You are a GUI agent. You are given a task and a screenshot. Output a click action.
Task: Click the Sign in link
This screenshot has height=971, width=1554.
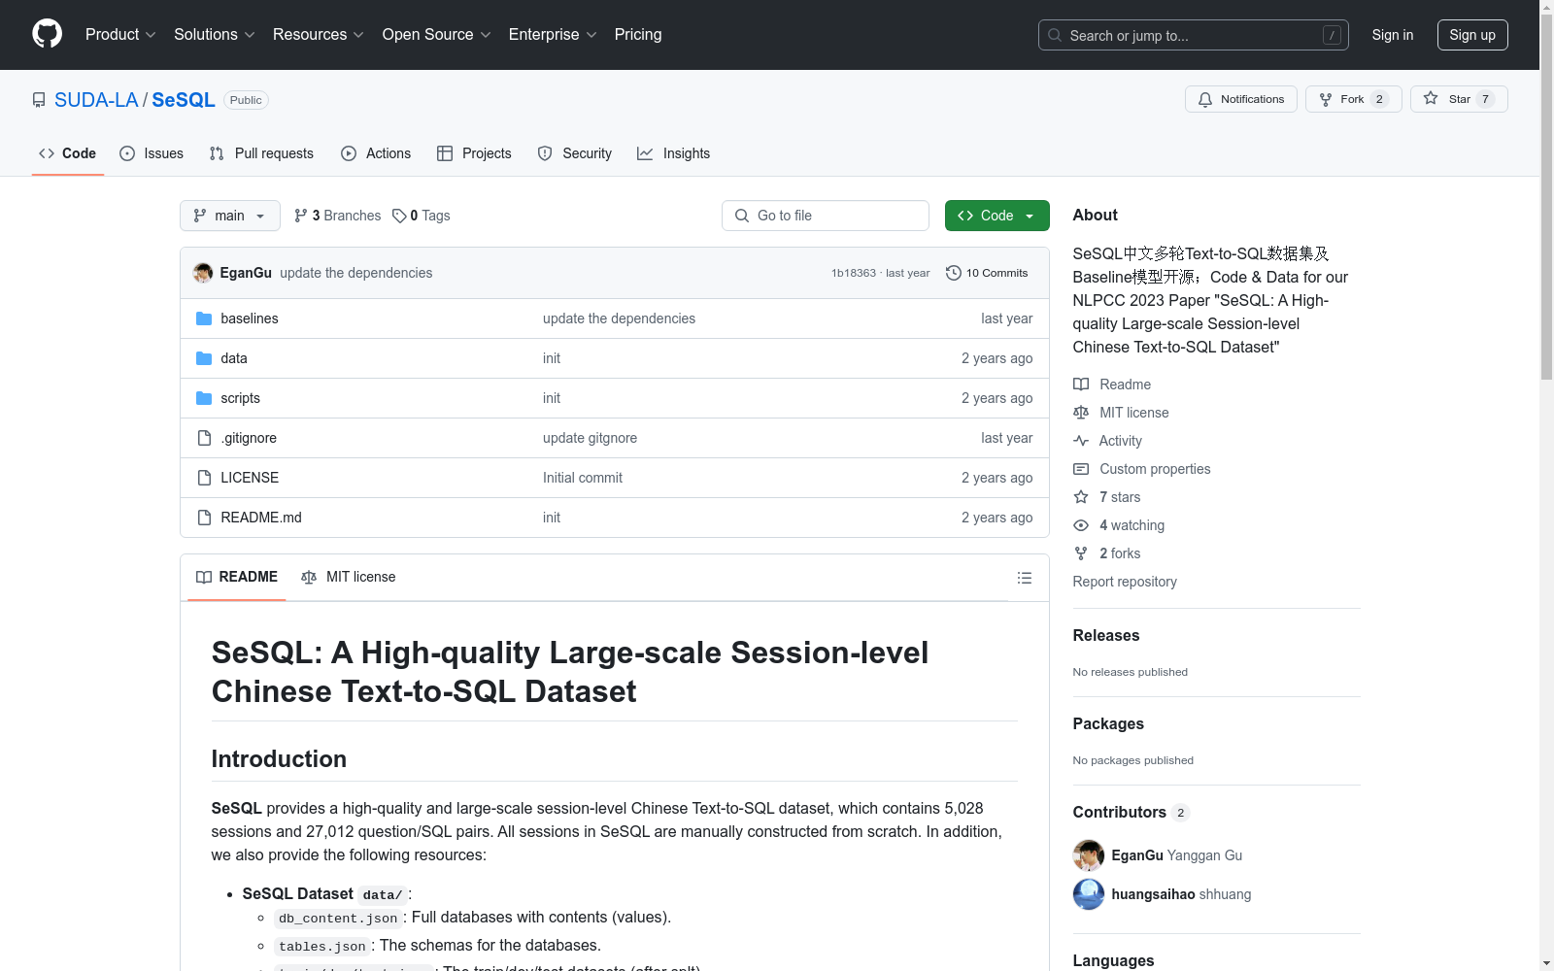tap(1393, 35)
